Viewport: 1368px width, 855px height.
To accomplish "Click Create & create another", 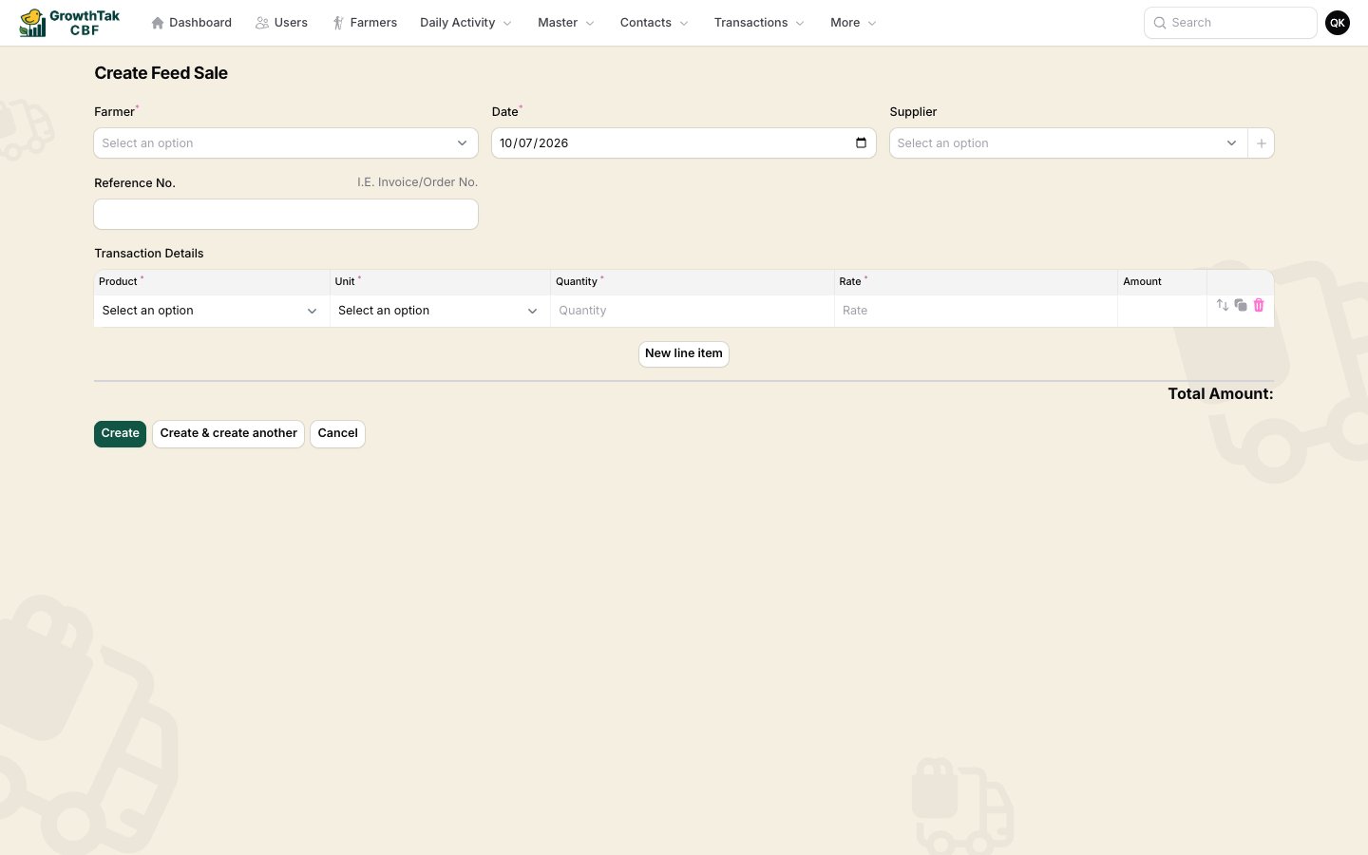I will [x=228, y=433].
